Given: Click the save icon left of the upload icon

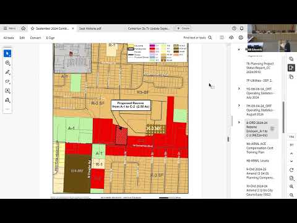Looking at the screenshot, I should pyautogui.click(x=222, y=38).
